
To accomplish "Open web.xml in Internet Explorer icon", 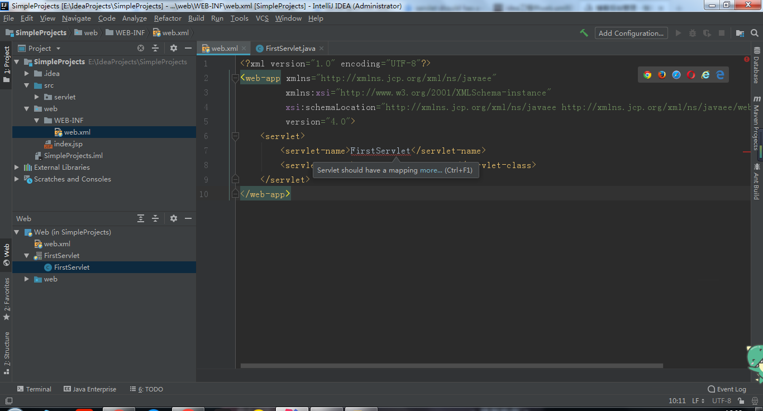I will pyautogui.click(x=705, y=74).
